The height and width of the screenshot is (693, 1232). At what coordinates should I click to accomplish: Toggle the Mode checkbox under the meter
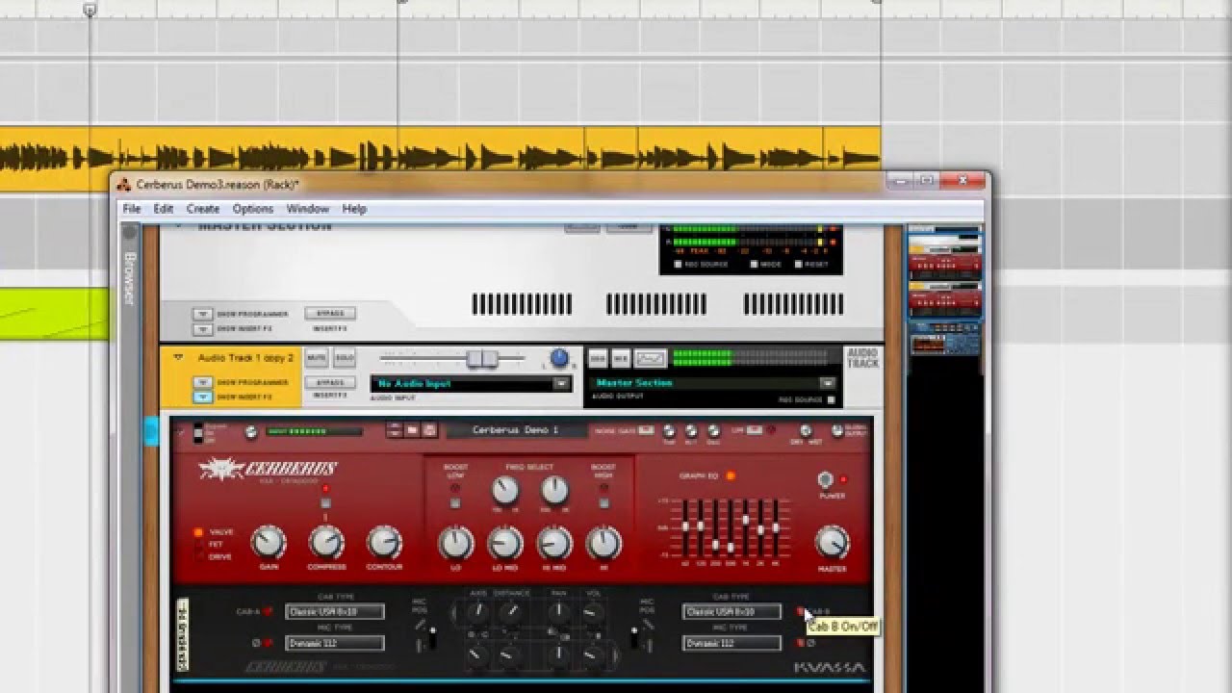(754, 264)
